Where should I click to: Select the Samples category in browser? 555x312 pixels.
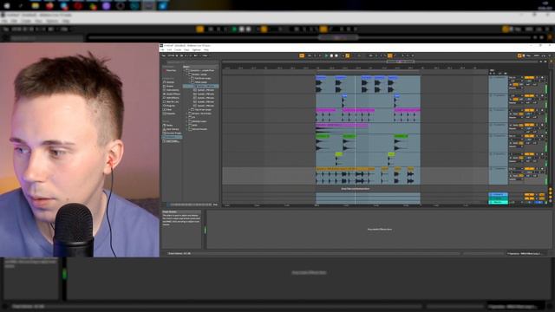click(x=170, y=114)
